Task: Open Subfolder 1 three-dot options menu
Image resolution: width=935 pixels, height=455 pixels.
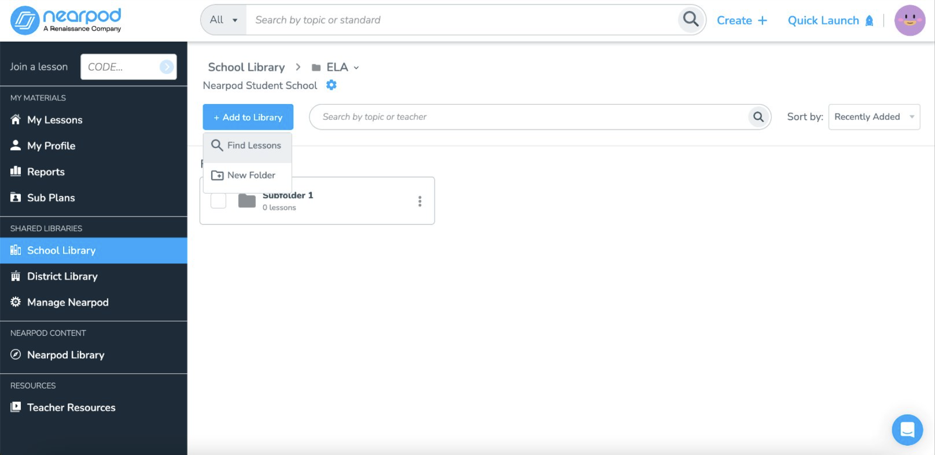Action: [x=420, y=201]
